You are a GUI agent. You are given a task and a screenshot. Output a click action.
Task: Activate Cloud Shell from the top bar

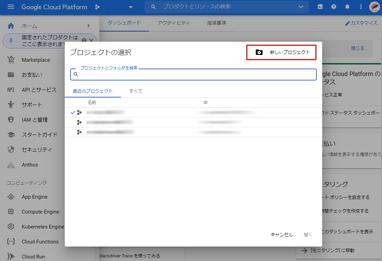[320, 7]
